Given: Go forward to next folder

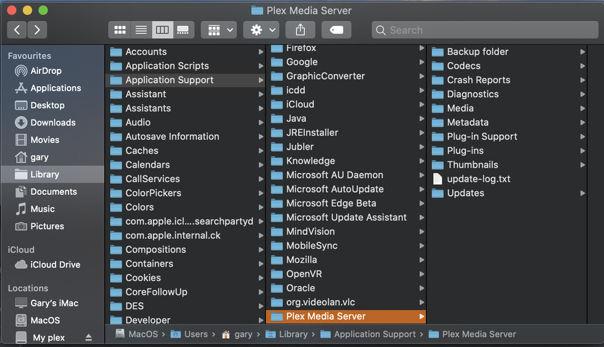Looking at the screenshot, I should click(37, 30).
